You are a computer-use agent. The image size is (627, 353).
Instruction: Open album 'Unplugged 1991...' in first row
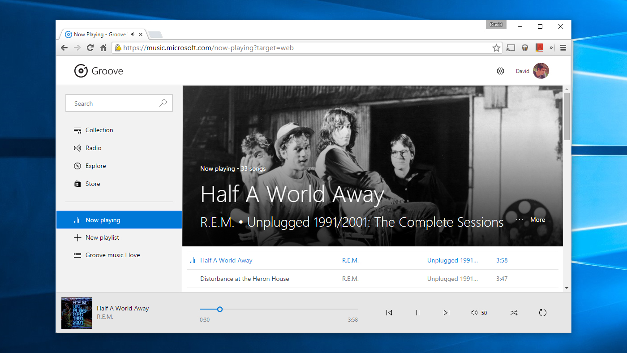(452, 260)
